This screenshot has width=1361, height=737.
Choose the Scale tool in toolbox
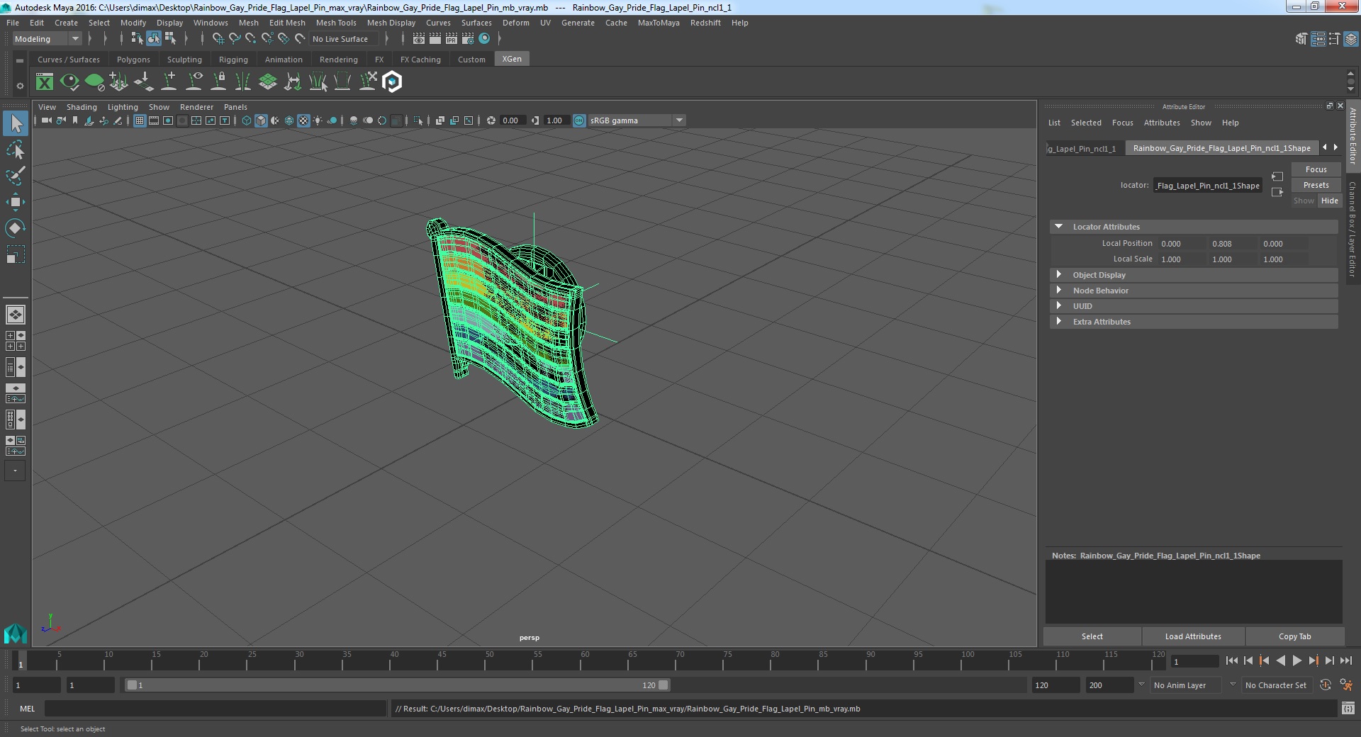[x=16, y=254]
